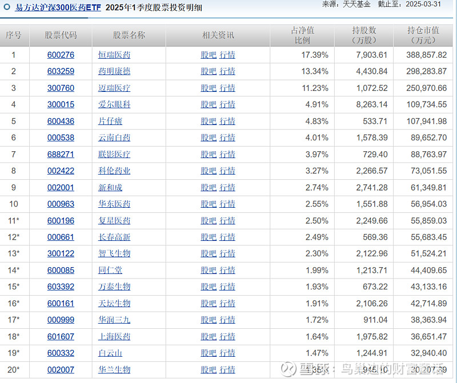Open stock code 603392 link
457x383 pixels.
pyautogui.click(x=61, y=287)
